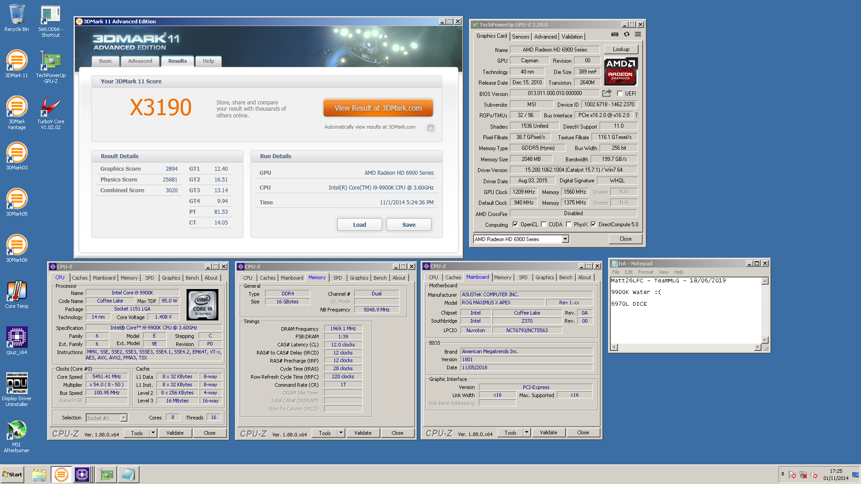
Task: Open the 3DMark05 desktop icon
Action: point(17,203)
